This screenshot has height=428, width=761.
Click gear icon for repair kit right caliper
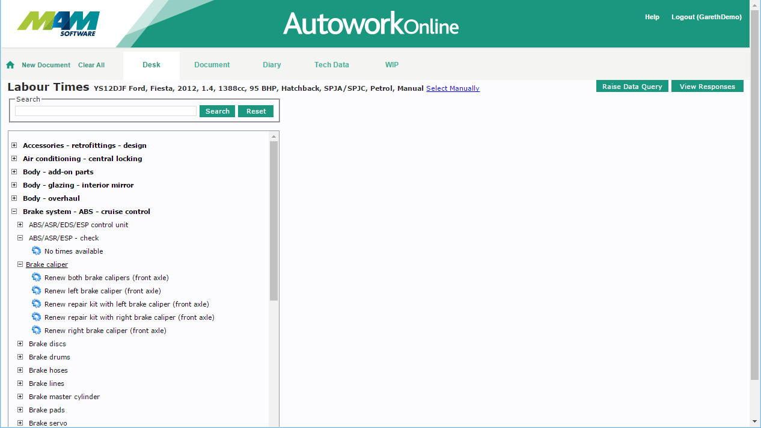pos(36,317)
